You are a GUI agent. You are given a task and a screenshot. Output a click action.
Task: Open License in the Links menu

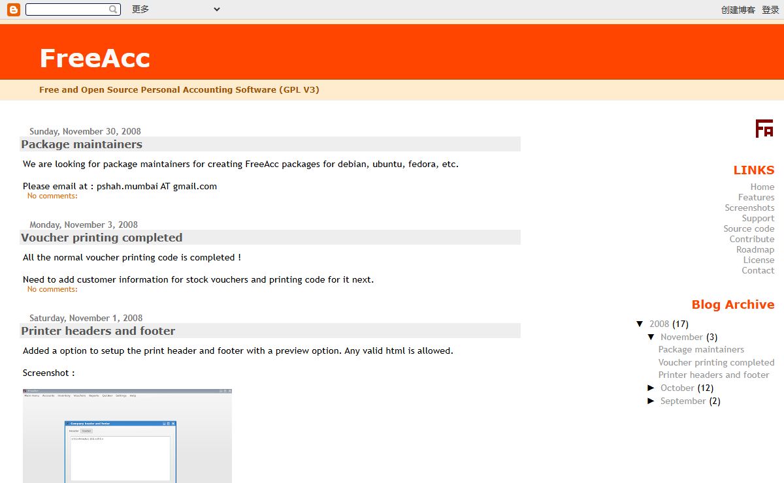(x=759, y=260)
